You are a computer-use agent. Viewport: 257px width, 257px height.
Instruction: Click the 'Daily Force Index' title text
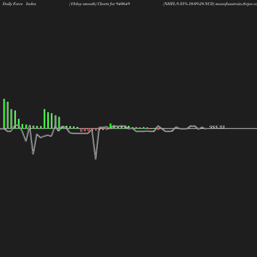20,4
